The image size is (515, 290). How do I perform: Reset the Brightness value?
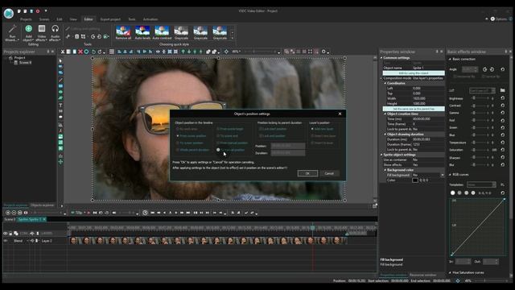[502, 98]
